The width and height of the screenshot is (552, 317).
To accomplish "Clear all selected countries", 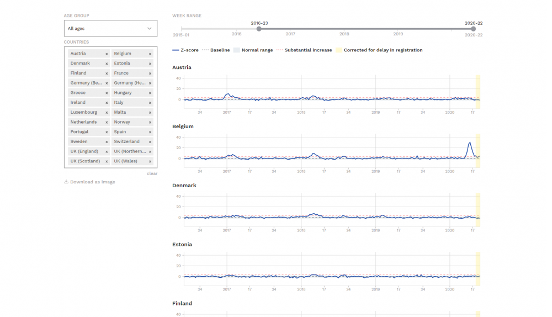I will (x=152, y=173).
